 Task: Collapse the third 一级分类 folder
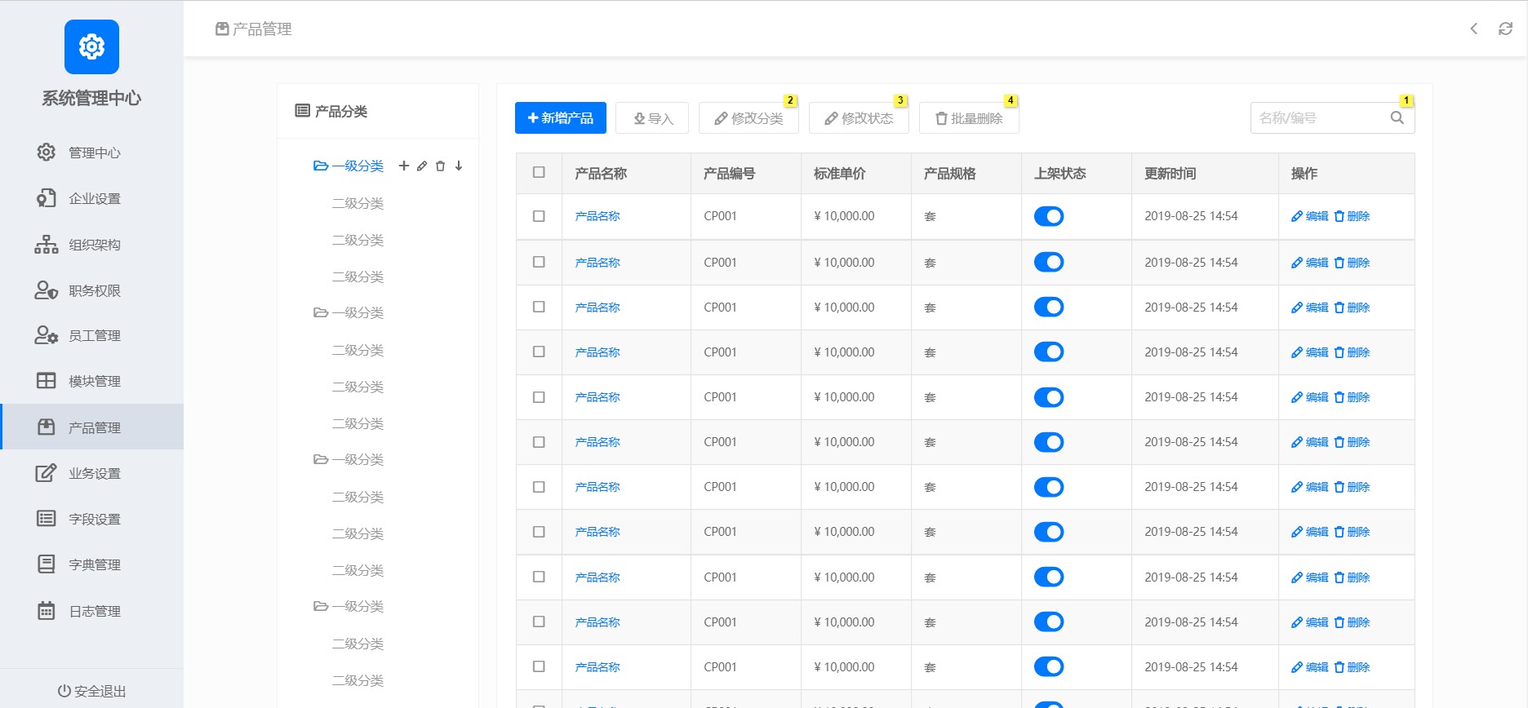point(321,459)
